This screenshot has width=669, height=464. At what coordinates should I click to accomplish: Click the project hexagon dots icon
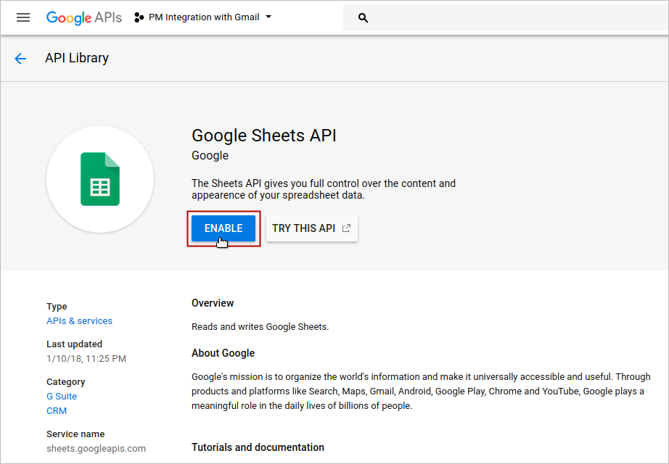pos(139,17)
